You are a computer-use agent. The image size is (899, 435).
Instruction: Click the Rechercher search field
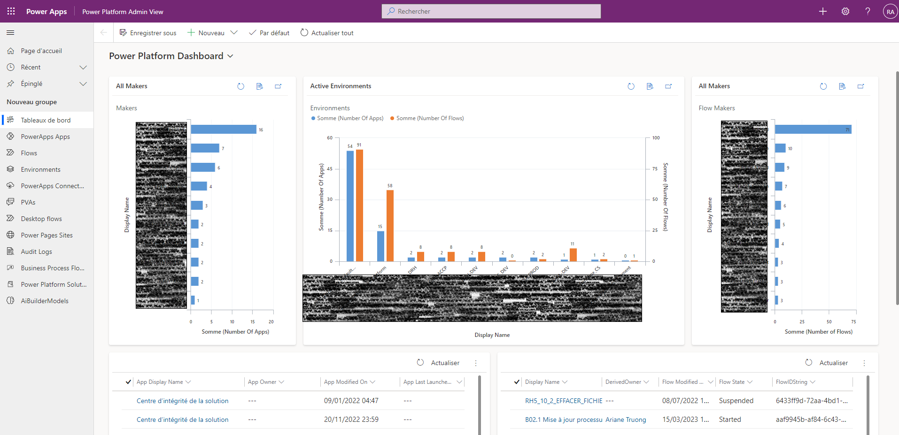pyautogui.click(x=491, y=11)
